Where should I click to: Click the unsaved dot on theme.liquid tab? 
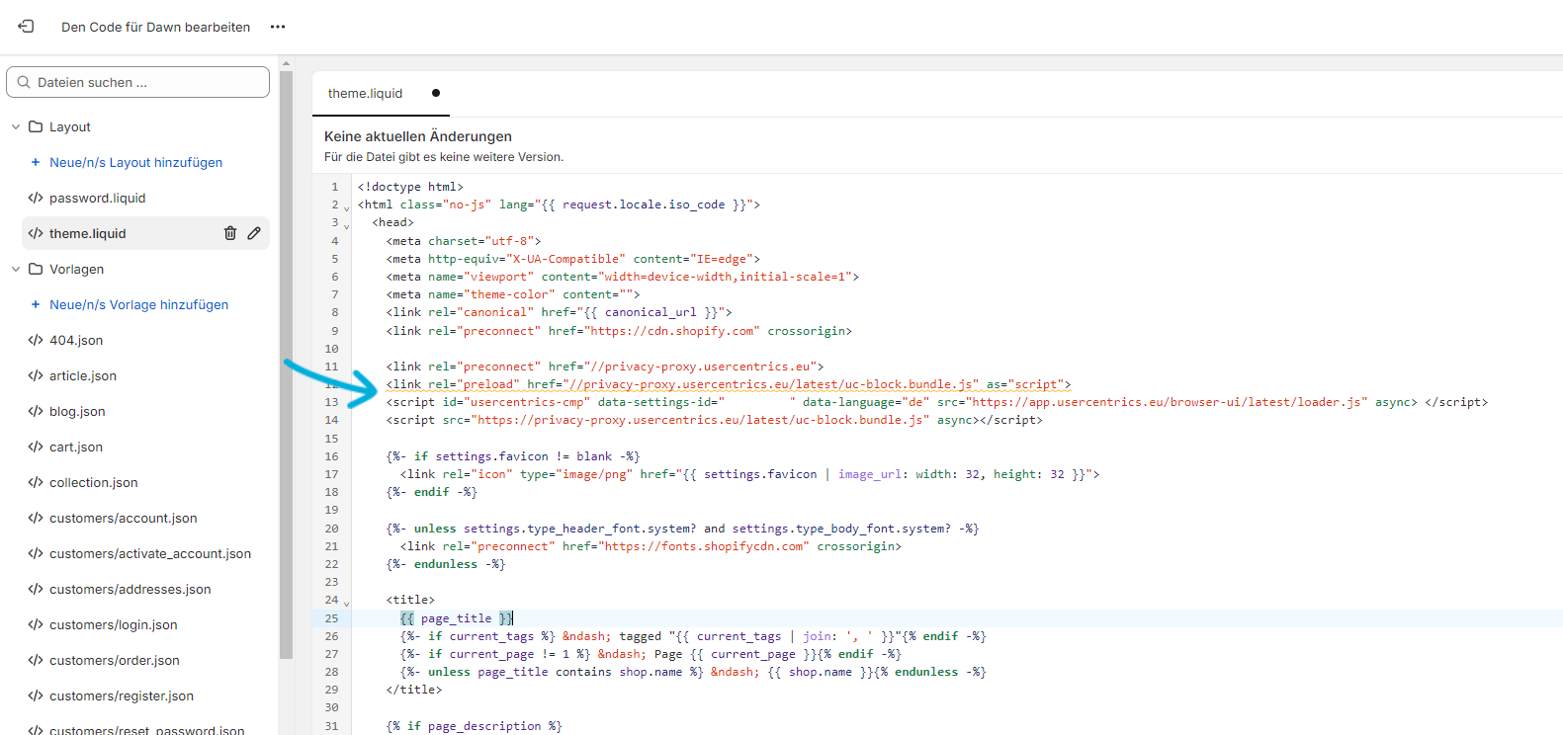(436, 93)
